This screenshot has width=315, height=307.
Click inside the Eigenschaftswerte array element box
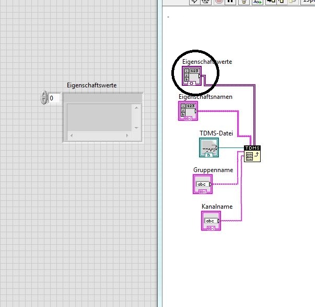tap(99, 118)
